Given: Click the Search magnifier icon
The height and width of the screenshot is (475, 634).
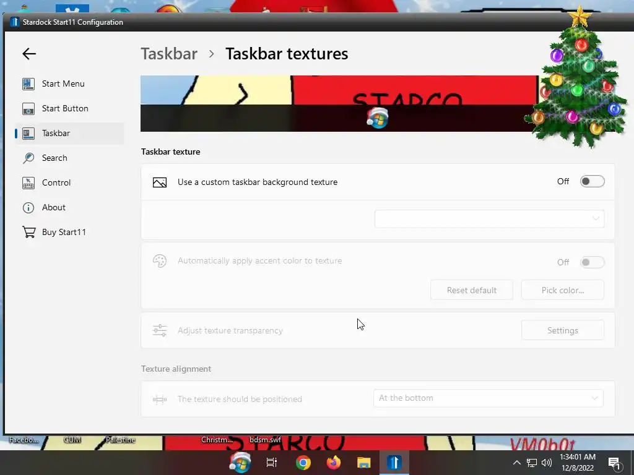Looking at the screenshot, I should [x=28, y=158].
